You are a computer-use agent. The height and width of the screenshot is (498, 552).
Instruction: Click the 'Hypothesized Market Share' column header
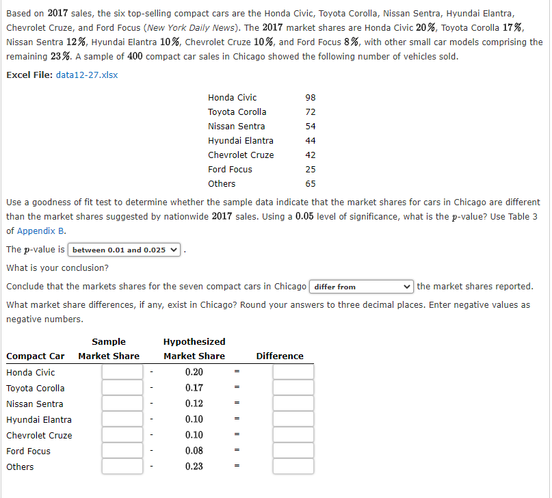[x=194, y=349]
